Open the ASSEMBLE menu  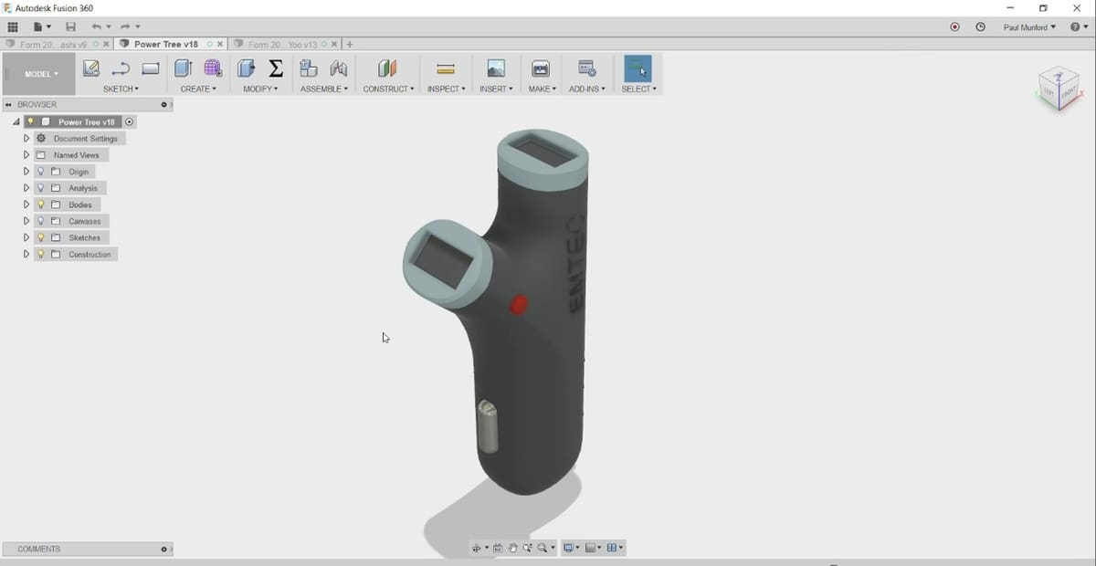click(323, 89)
